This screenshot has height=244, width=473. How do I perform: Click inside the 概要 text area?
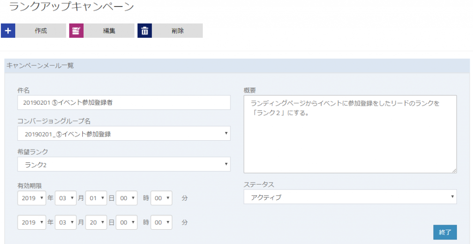coord(350,134)
